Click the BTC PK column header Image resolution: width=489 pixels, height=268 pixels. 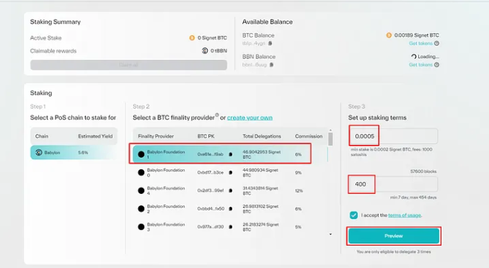[206, 136]
